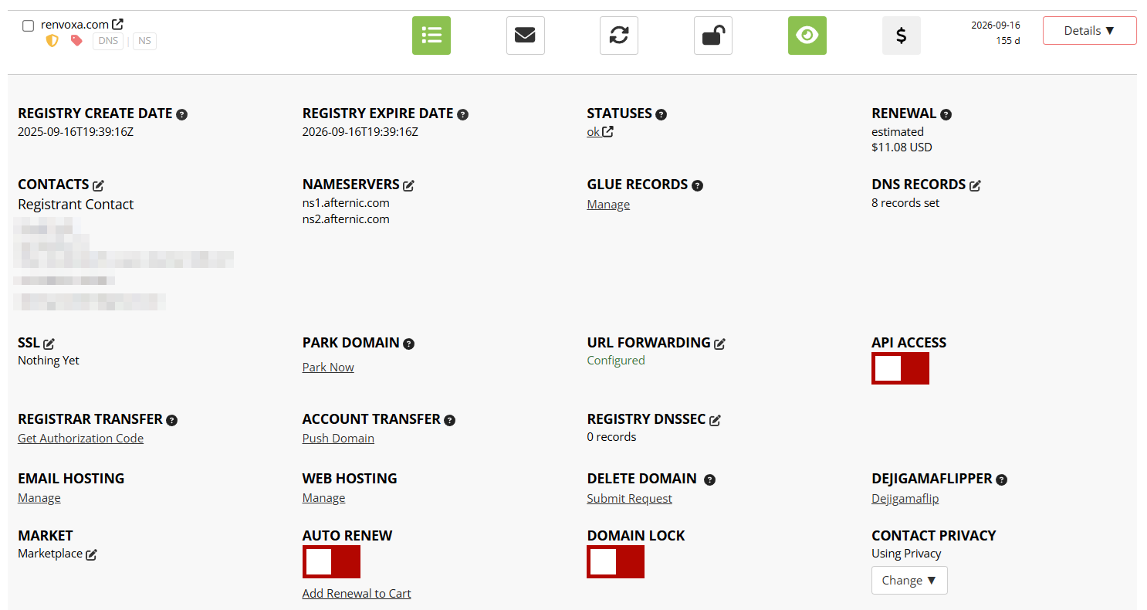Click help icon beside Delete Domain
1147x610 pixels.
[709, 480]
